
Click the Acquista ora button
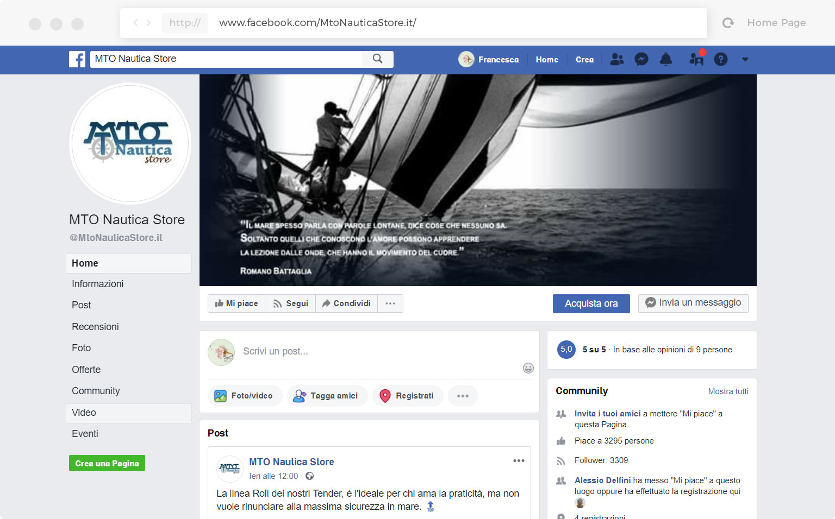591,303
